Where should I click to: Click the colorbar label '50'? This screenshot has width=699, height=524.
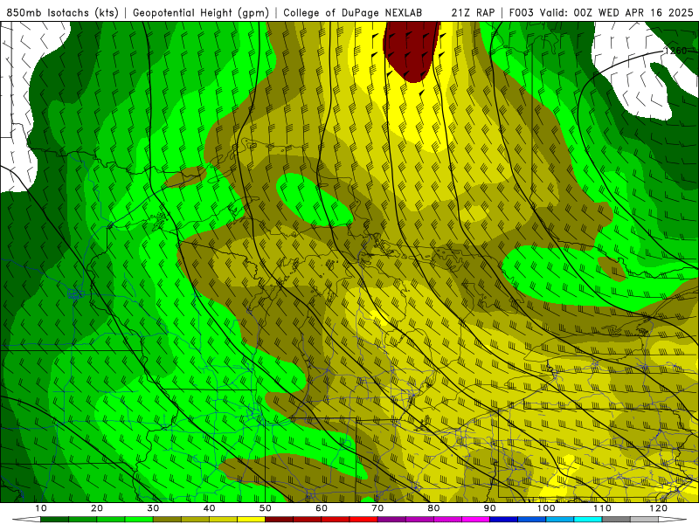266,508
